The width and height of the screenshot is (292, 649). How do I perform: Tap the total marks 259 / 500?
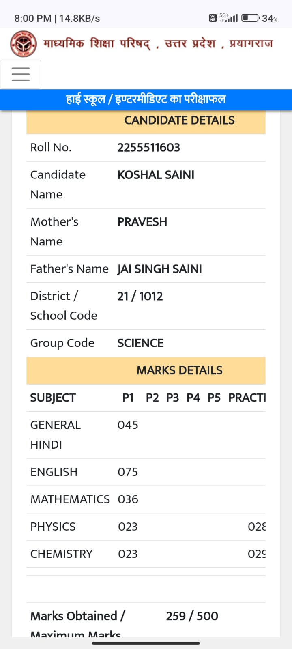tap(192, 616)
